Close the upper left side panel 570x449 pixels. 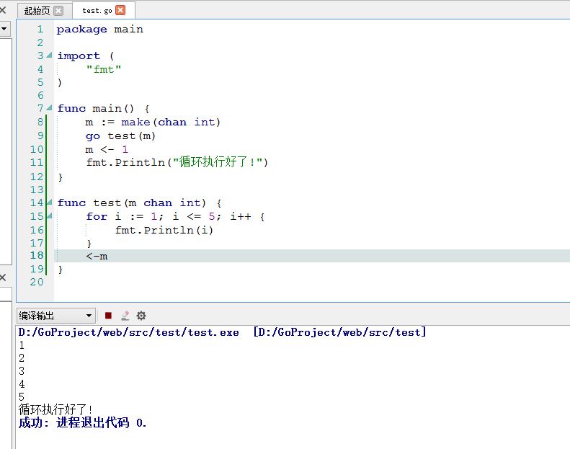pyautogui.click(x=3, y=10)
